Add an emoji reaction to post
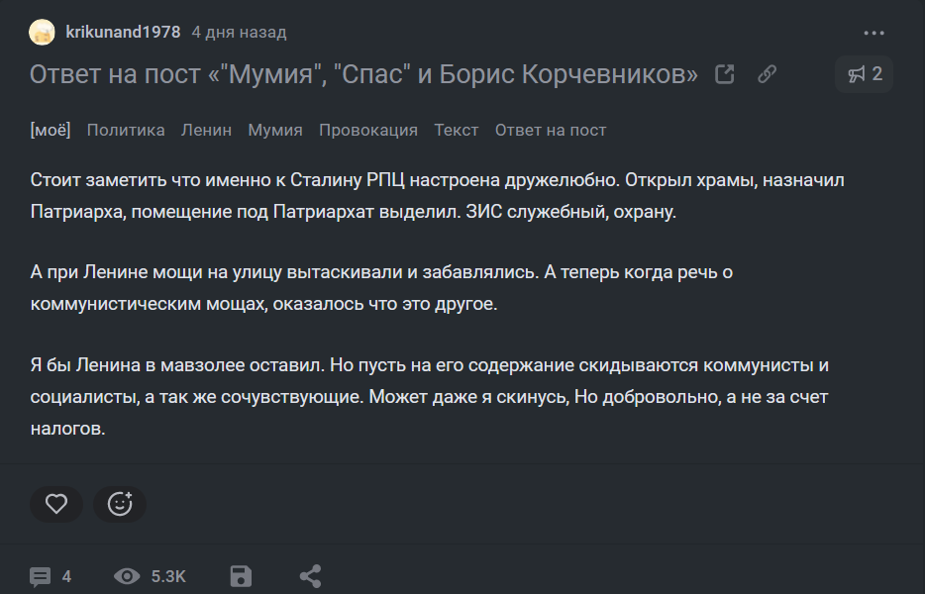 pyautogui.click(x=120, y=504)
